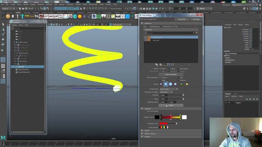Click the orange S shelf icon

pyautogui.click(x=8, y=16)
